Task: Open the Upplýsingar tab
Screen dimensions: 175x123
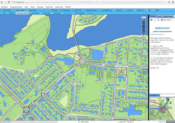Action: click(168, 16)
